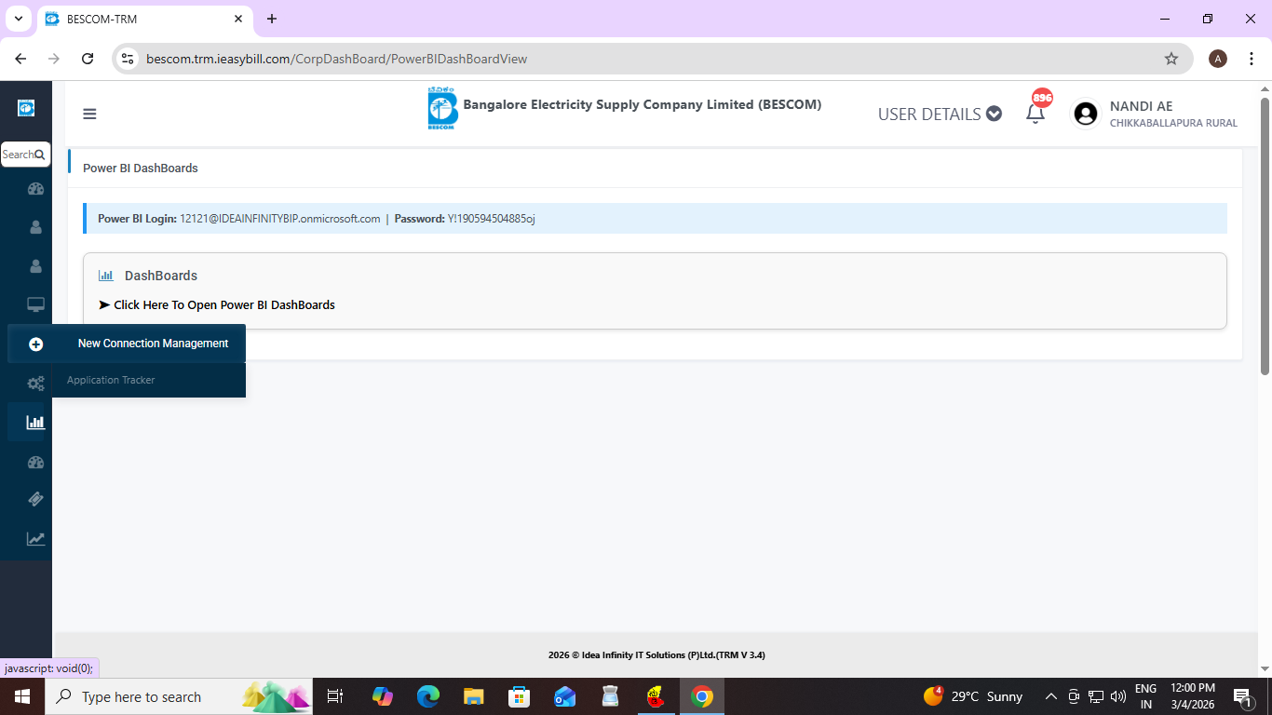Select Application Tracker submenu item
1272x715 pixels.
pyautogui.click(x=111, y=380)
